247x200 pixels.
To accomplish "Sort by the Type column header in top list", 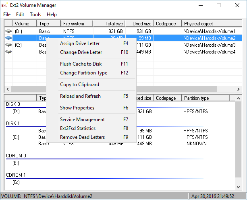I will point(49,24).
